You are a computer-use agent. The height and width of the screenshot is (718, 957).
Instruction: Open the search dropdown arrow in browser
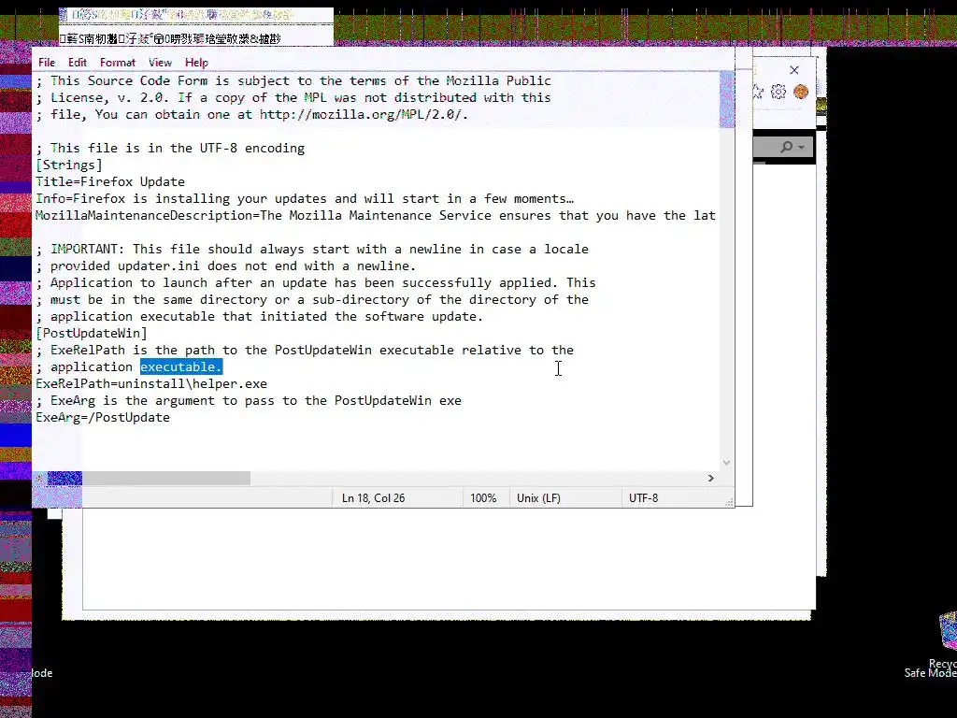801,147
